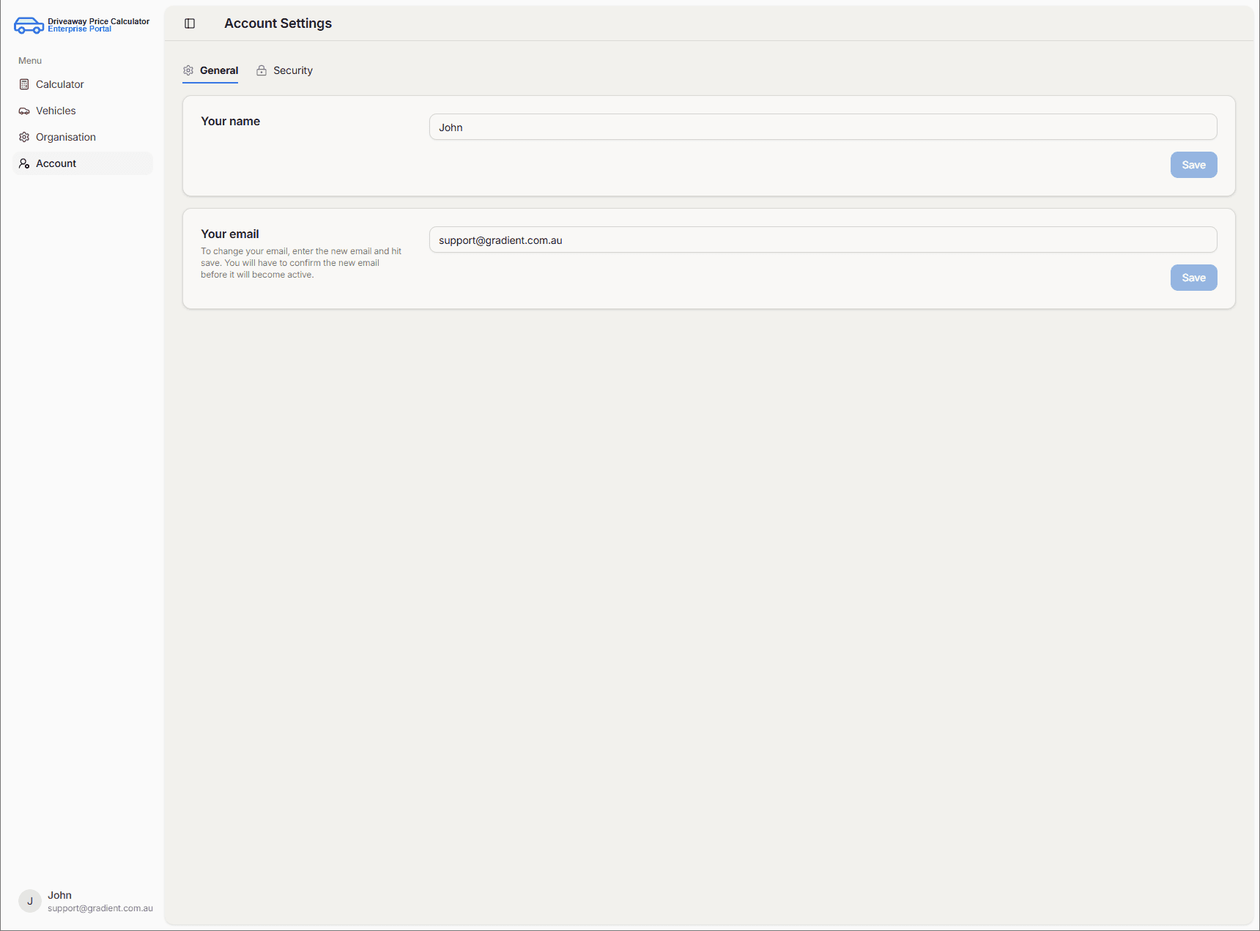
Task: Switch to the Security tab
Action: coord(292,70)
